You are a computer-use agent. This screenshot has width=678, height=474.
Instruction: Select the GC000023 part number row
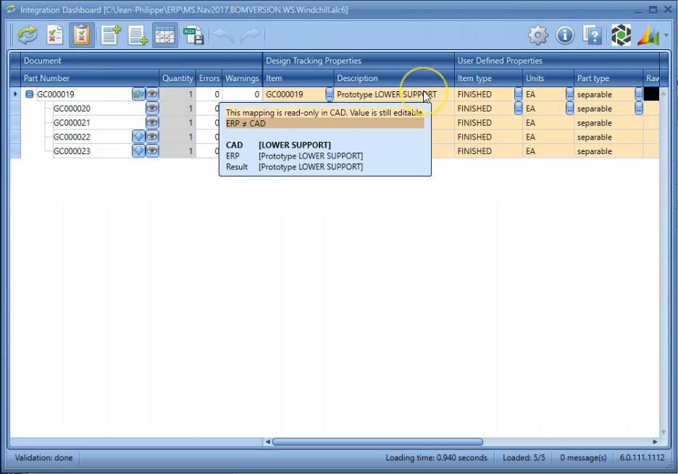[72, 151]
